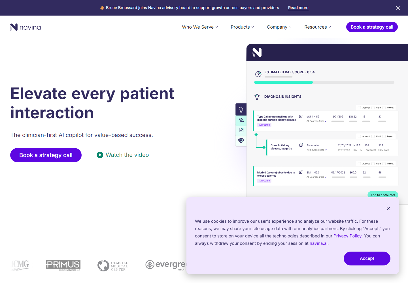Select the lightbulb insights sidebar tab

click(241, 110)
